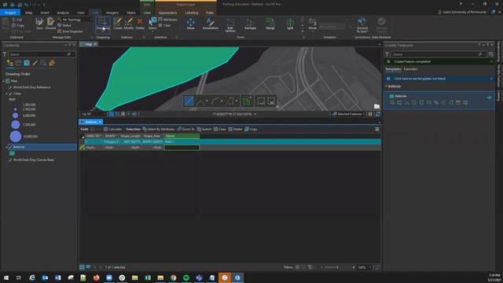This screenshot has height=283, width=503.
Task: Open the map scale dropdown
Action: click(x=104, y=114)
